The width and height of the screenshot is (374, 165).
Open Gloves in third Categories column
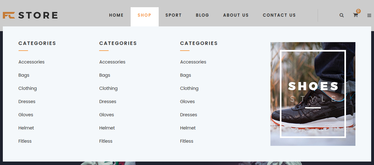(187, 102)
